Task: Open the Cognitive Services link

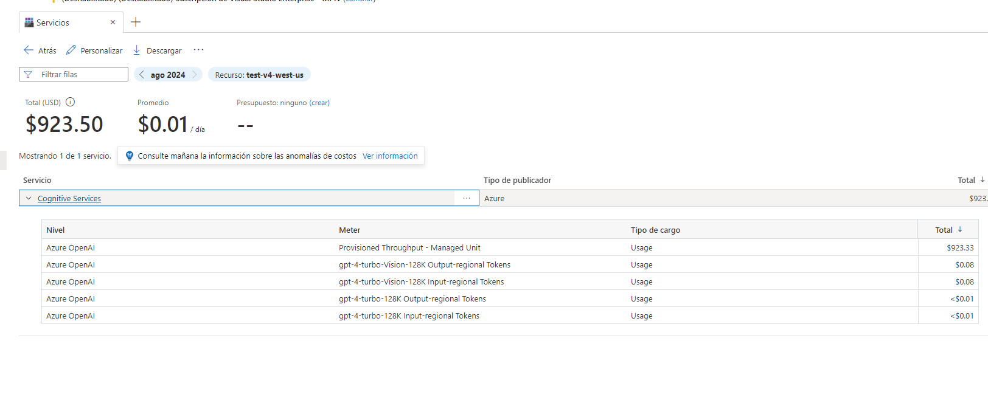Action: (x=69, y=199)
